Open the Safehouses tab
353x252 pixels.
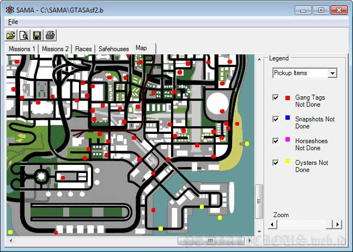113,49
